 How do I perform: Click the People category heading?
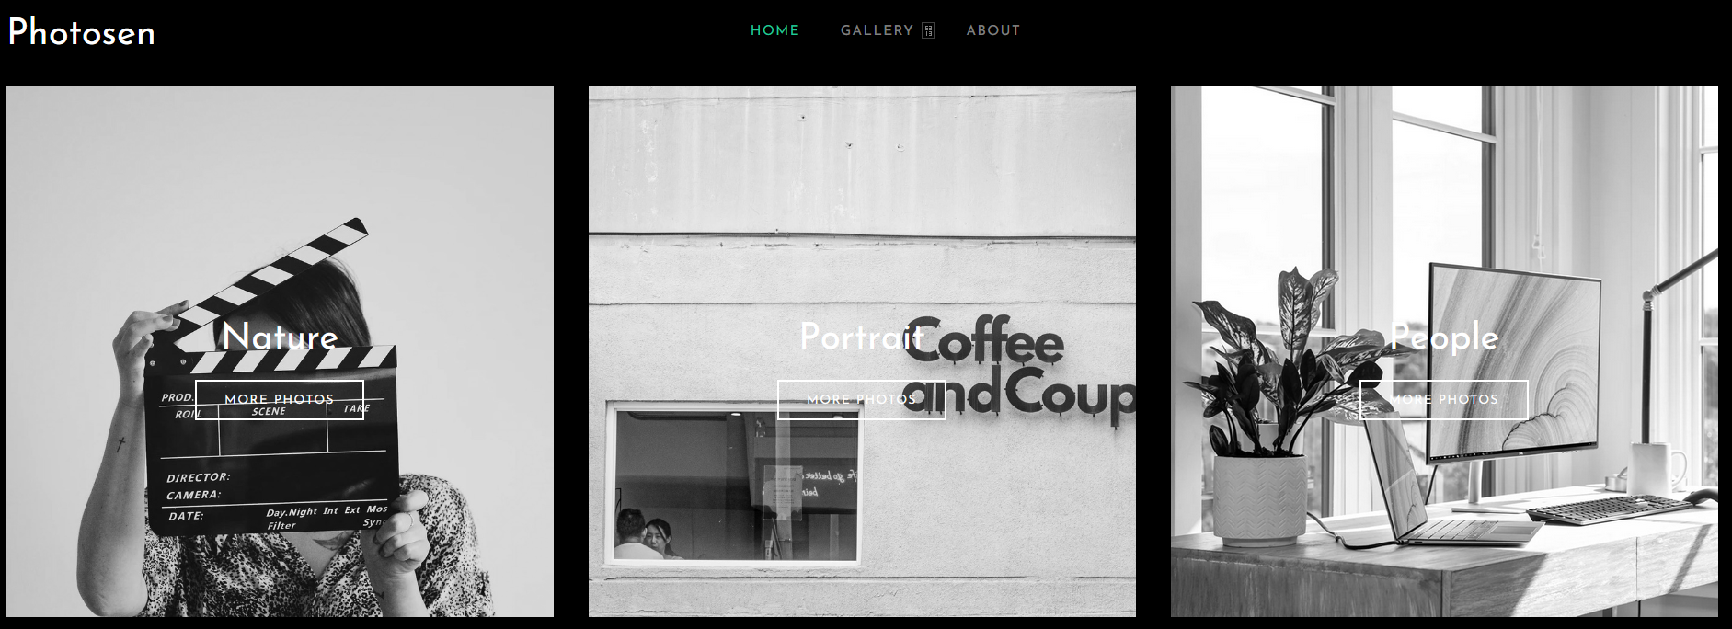click(x=1444, y=337)
